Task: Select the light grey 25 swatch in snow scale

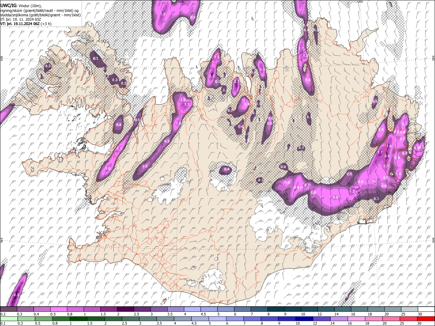Action: [410, 309]
